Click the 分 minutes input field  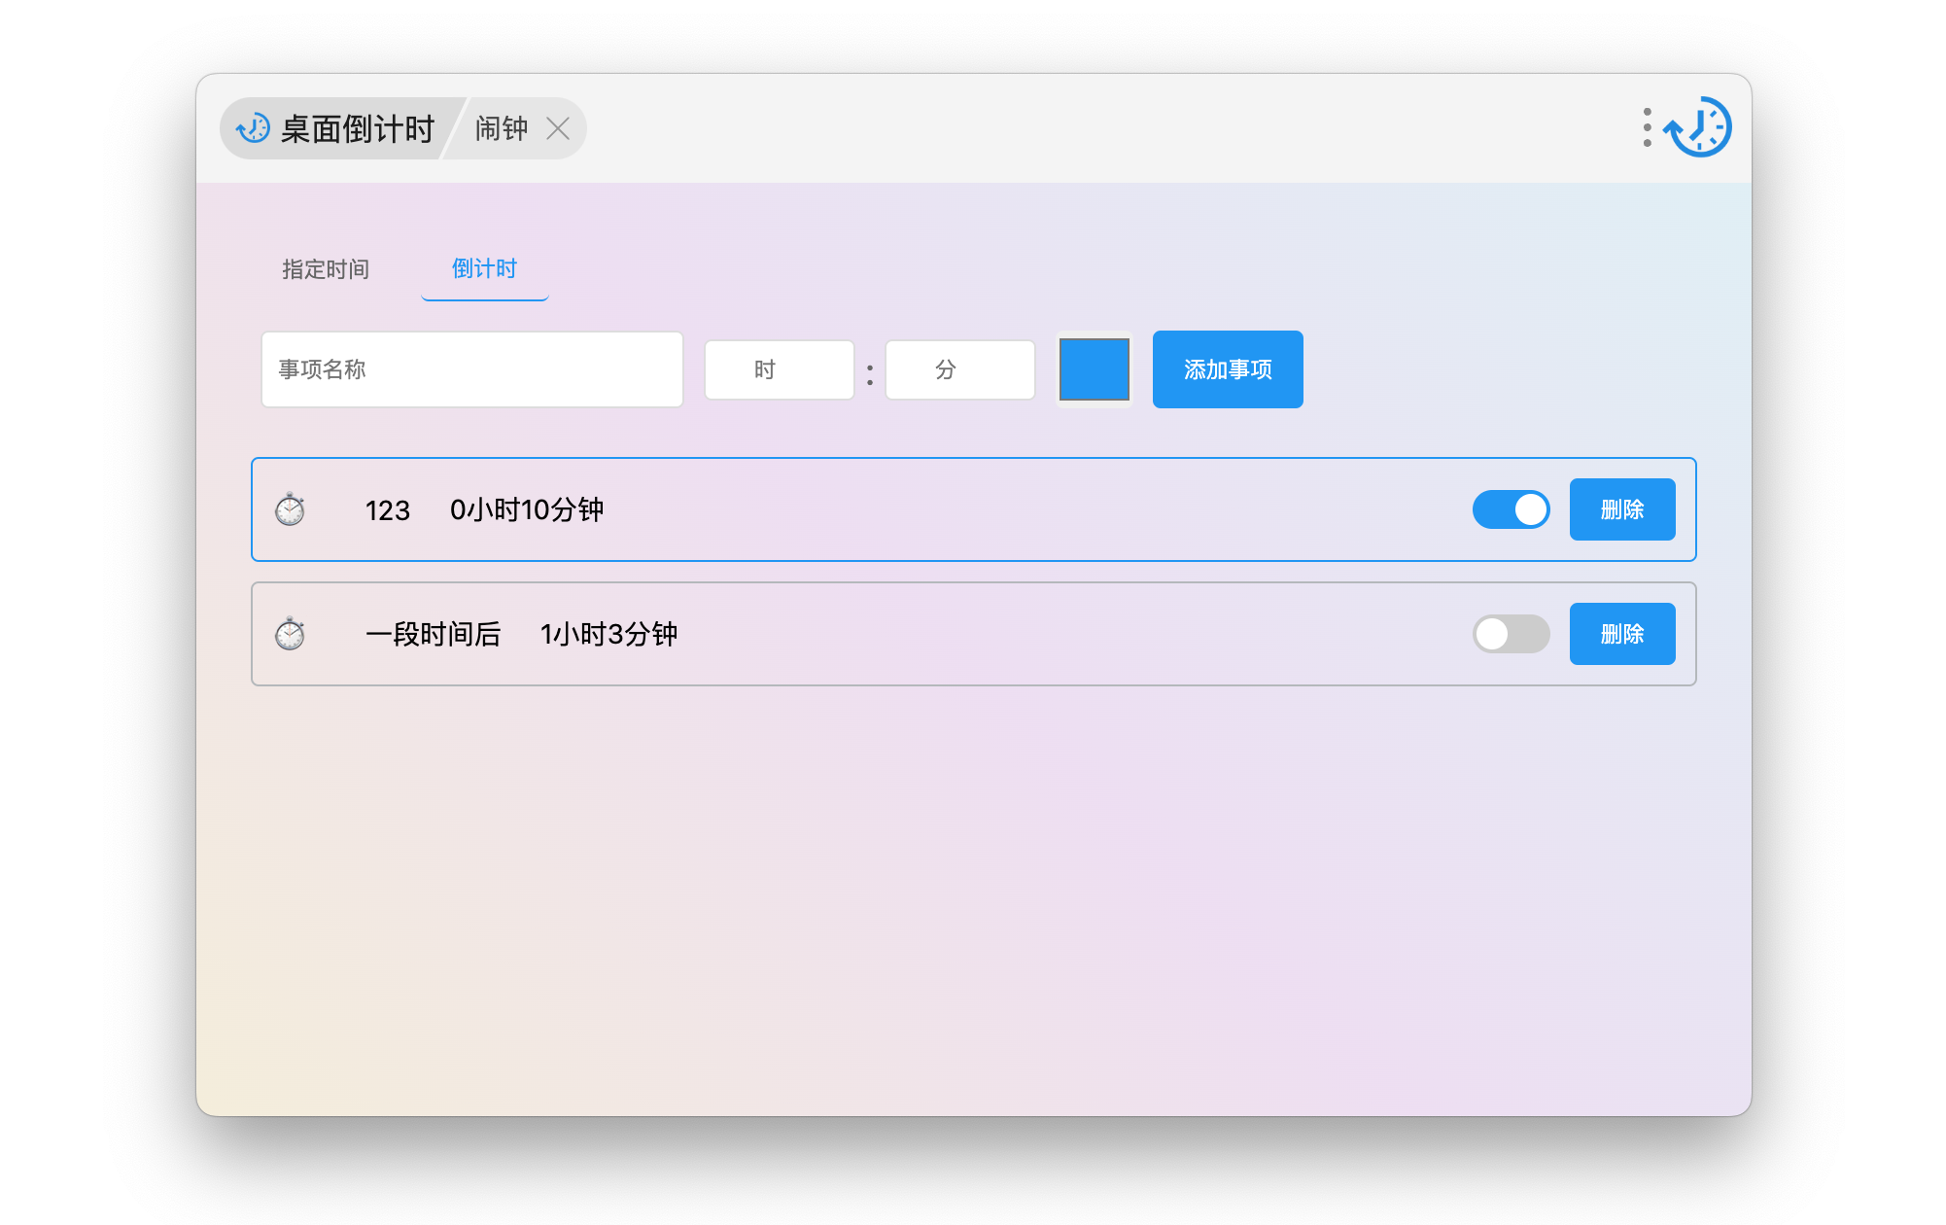(959, 369)
